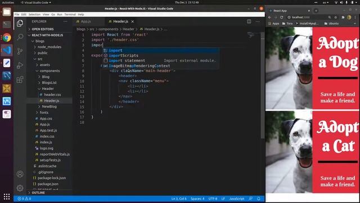
Task: Expand the public folder
Action: tap(43, 53)
